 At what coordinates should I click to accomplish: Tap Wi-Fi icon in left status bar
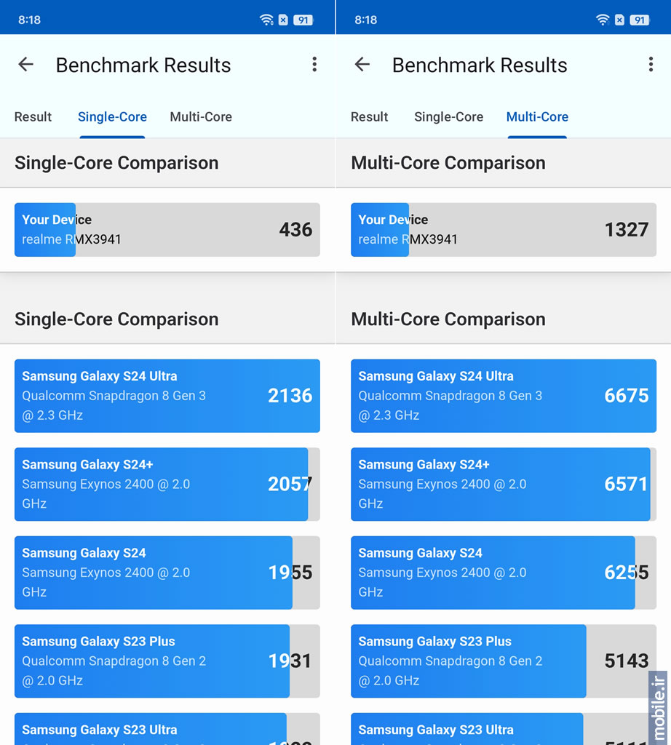tap(266, 20)
